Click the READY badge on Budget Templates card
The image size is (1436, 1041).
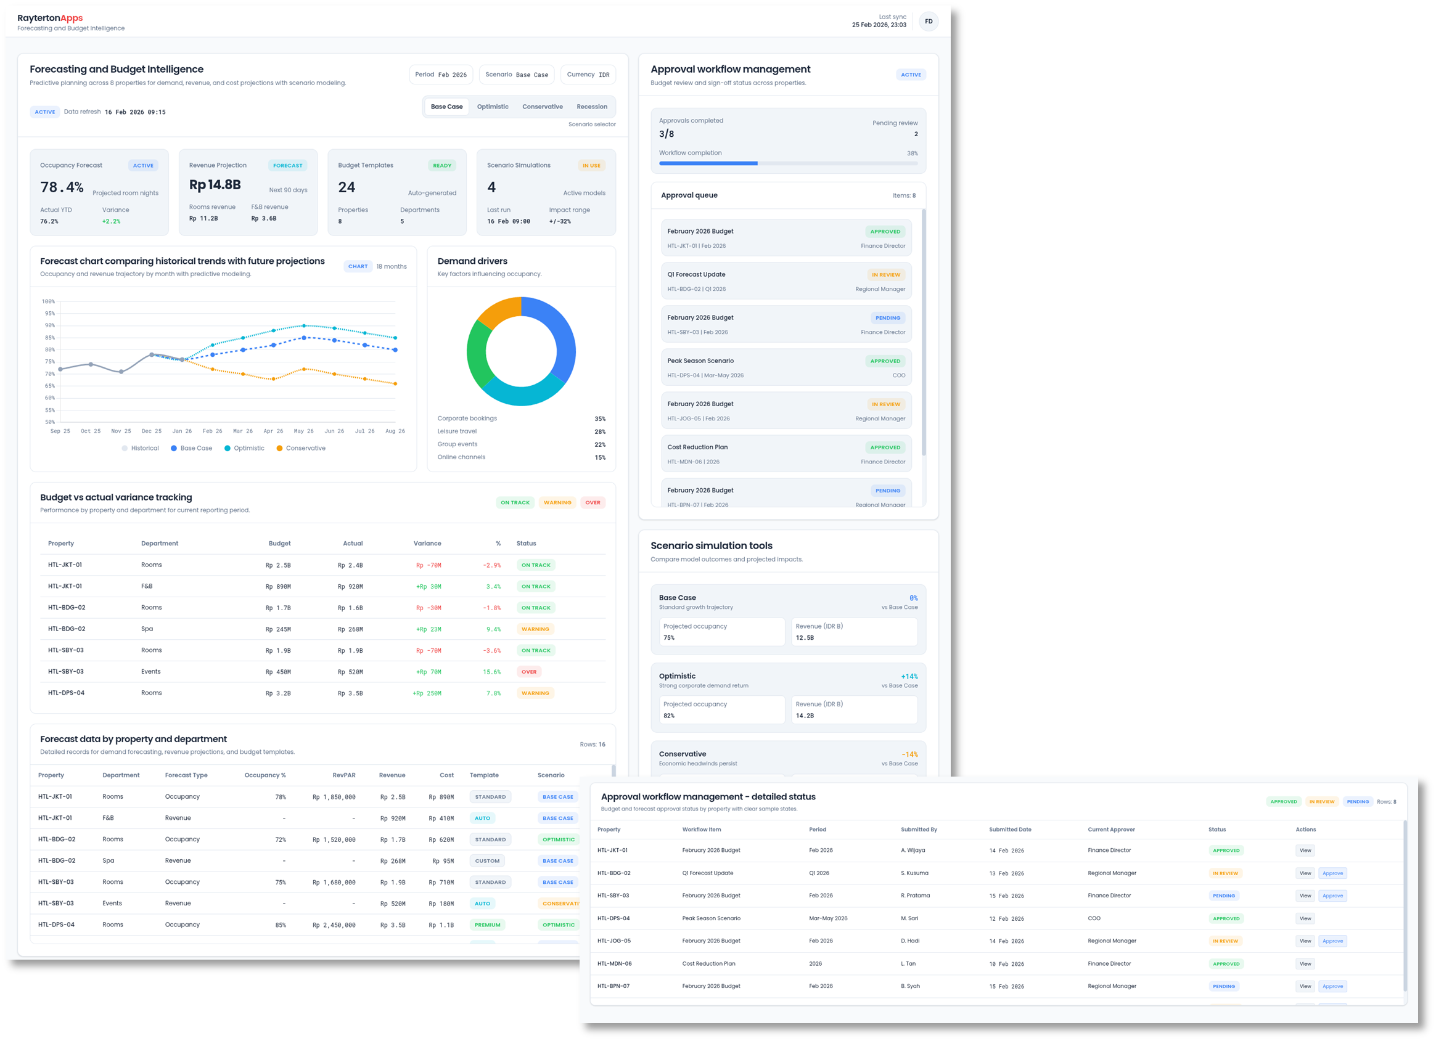(x=442, y=165)
